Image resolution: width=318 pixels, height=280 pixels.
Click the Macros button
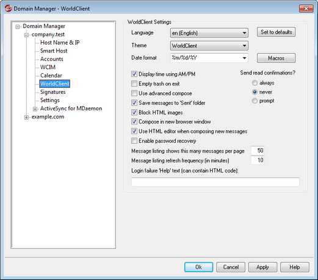[x=276, y=58]
